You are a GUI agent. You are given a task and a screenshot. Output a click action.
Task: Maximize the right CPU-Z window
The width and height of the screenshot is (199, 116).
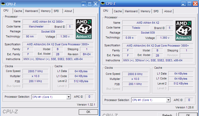pyautogui.click(x=189, y=4)
